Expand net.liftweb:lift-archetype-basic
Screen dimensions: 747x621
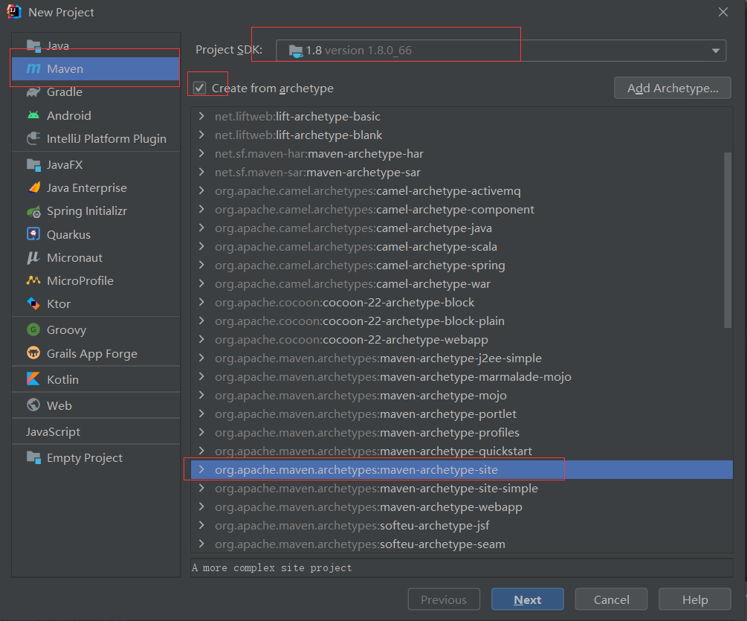[x=201, y=116]
